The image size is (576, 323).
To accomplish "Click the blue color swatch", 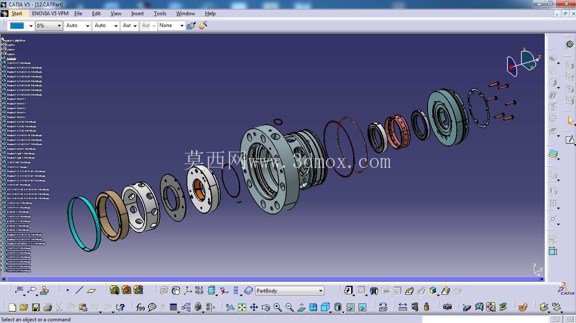I will [x=17, y=26].
